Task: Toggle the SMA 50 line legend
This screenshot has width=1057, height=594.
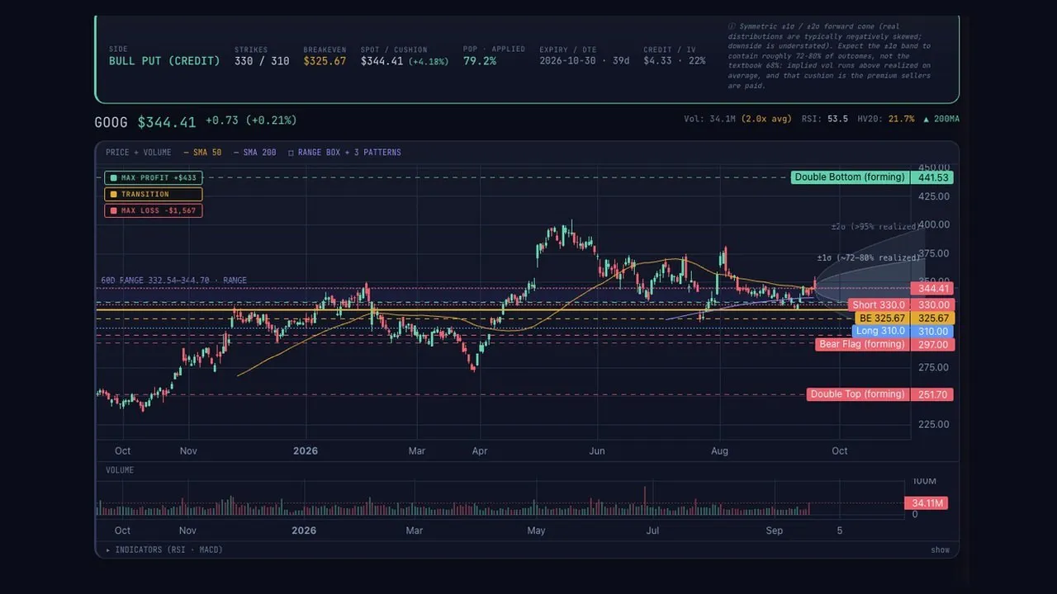Action: tap(202, 153)
